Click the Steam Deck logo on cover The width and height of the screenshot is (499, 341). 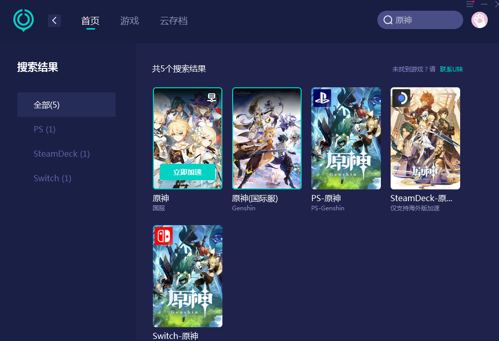401,98
